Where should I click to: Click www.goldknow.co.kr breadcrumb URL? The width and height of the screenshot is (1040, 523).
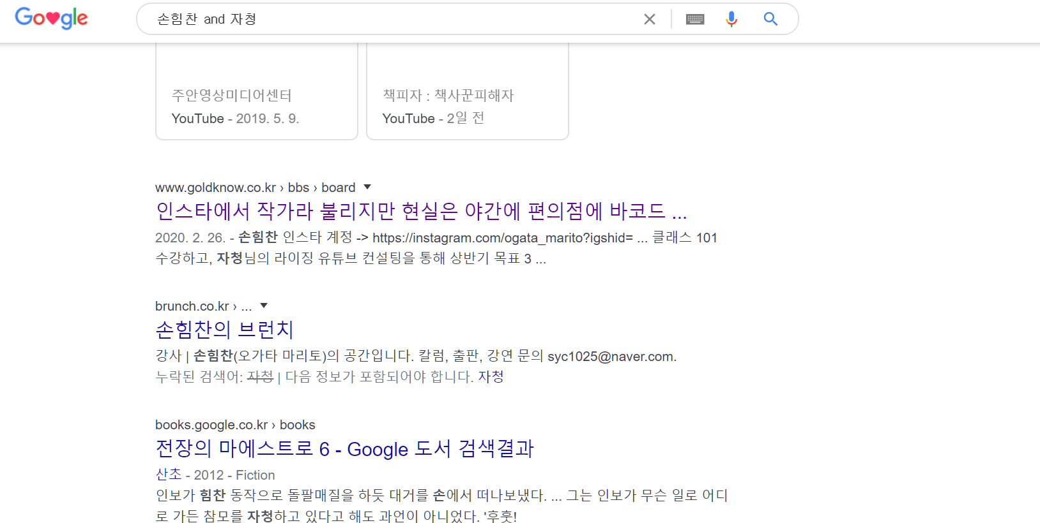click(255, 188)
